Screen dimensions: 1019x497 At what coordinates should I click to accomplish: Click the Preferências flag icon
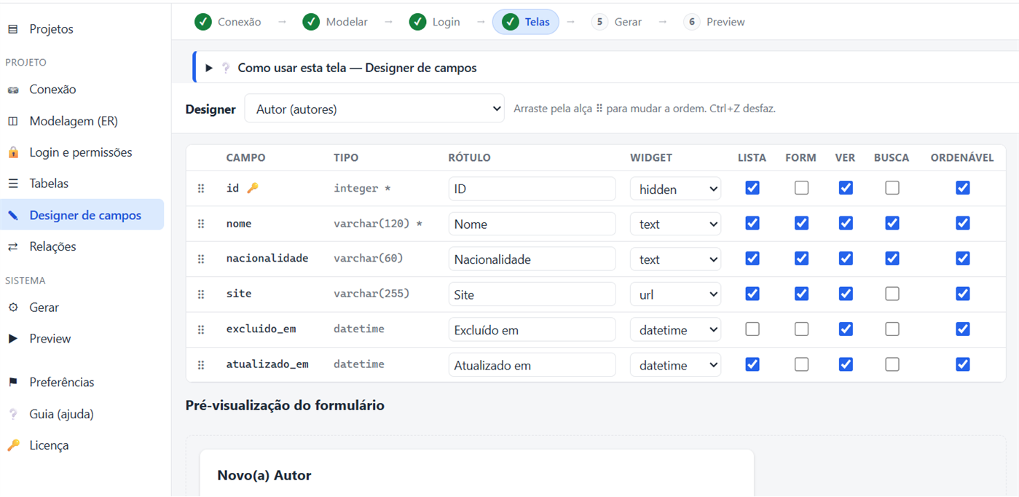(x=12, y=383)
